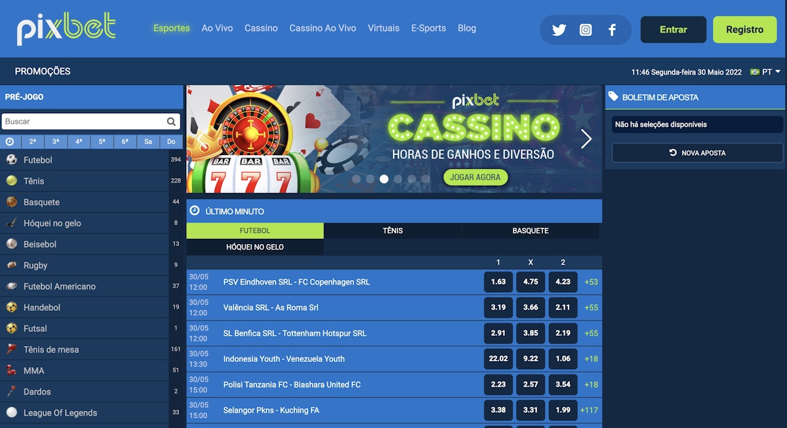
Task: Select the third carousel dot indicator
Action: pyautogui.click(x=384, y=179)
